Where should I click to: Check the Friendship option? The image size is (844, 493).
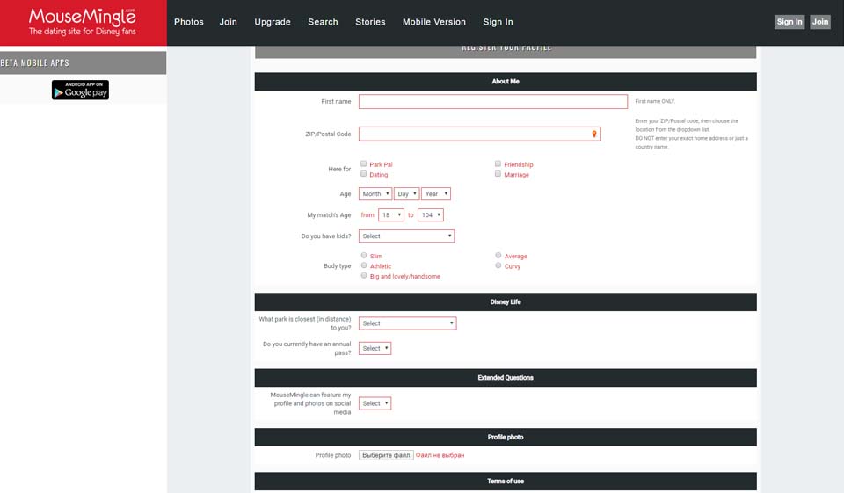pos(498,164)
